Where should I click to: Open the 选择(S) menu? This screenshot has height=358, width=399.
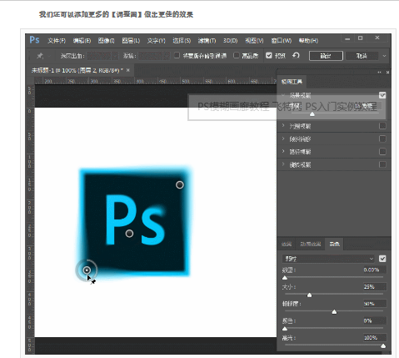click(x=182, y=41)
